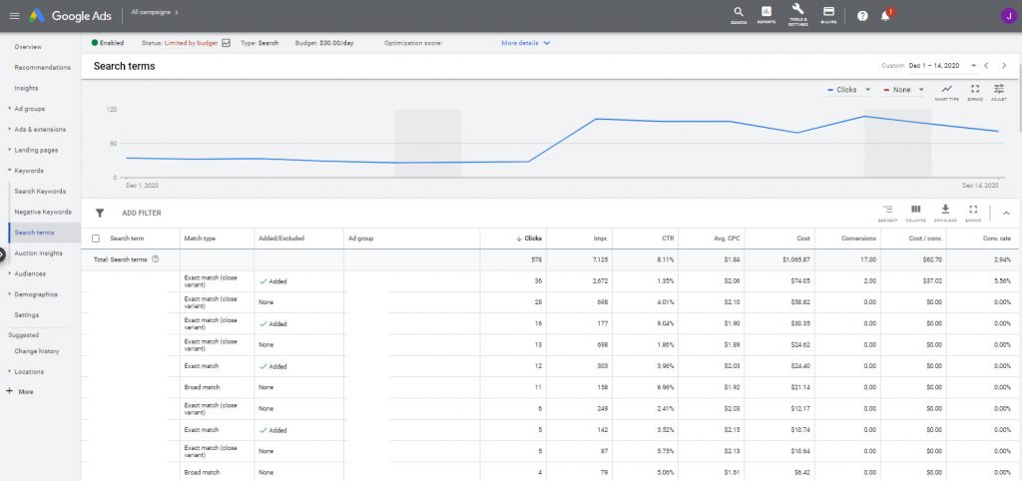Click the 2,672 impressions cell
Viewport: 1022px width, 481px height.
pyautogui.click(x=600, y=281)
